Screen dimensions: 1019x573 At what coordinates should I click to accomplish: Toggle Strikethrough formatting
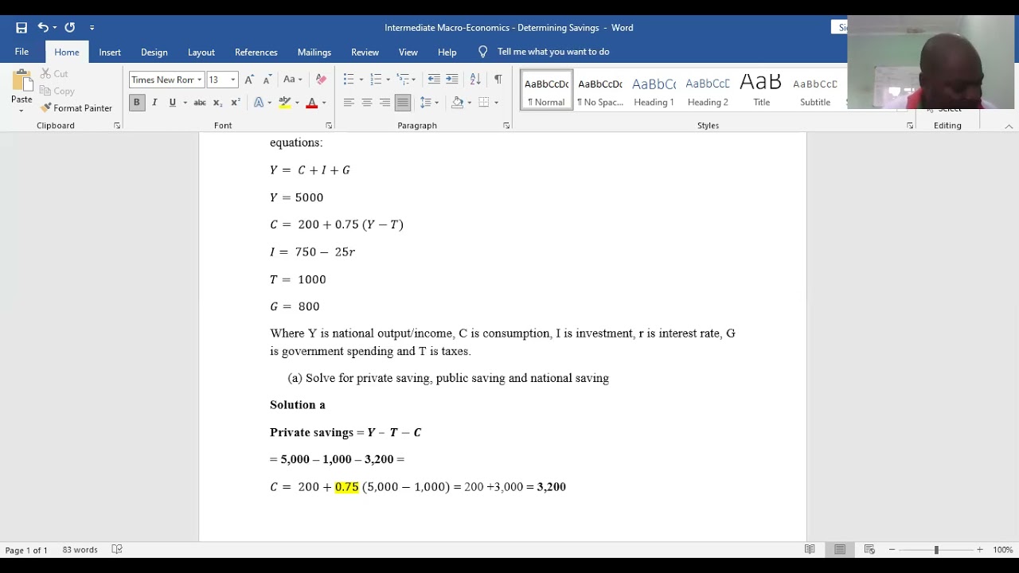200,103
